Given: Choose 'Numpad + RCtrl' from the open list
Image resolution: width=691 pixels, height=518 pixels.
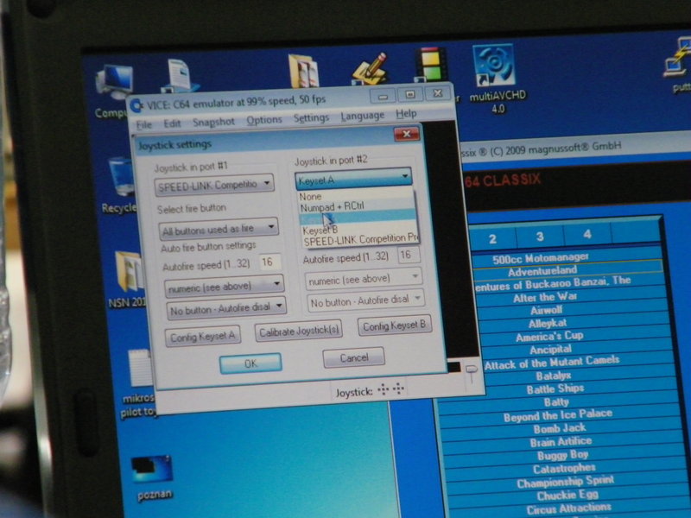Looking at the screenshot, I should tap(333, 208).
